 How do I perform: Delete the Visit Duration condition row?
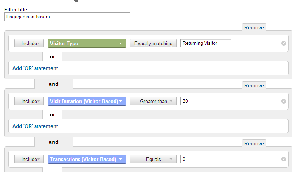click(284, 101)
